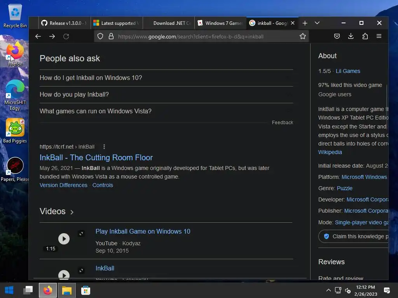Select the Papers, Please desktop shortcut
Image resolution: width=398 pixels, height=298 pixels.
click(x=14, y=170)
